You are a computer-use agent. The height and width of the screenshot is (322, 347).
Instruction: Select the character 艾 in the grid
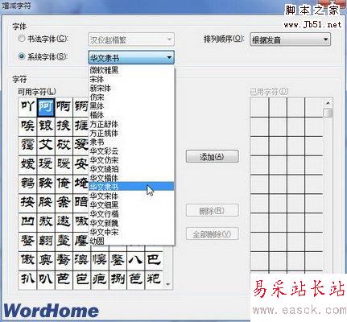click(x=46, y=146)
